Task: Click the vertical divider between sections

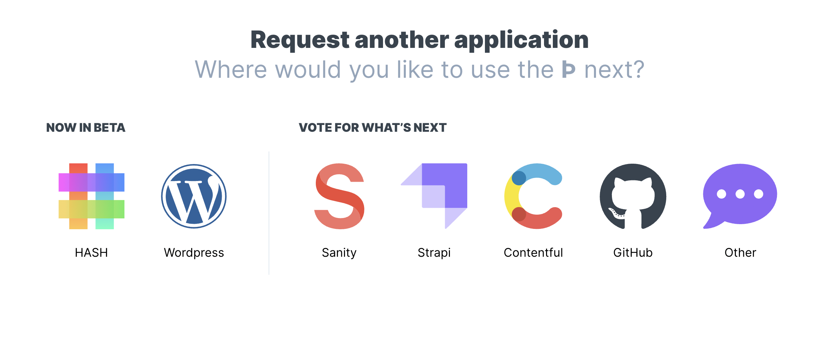Action: (x=269, y=213)
